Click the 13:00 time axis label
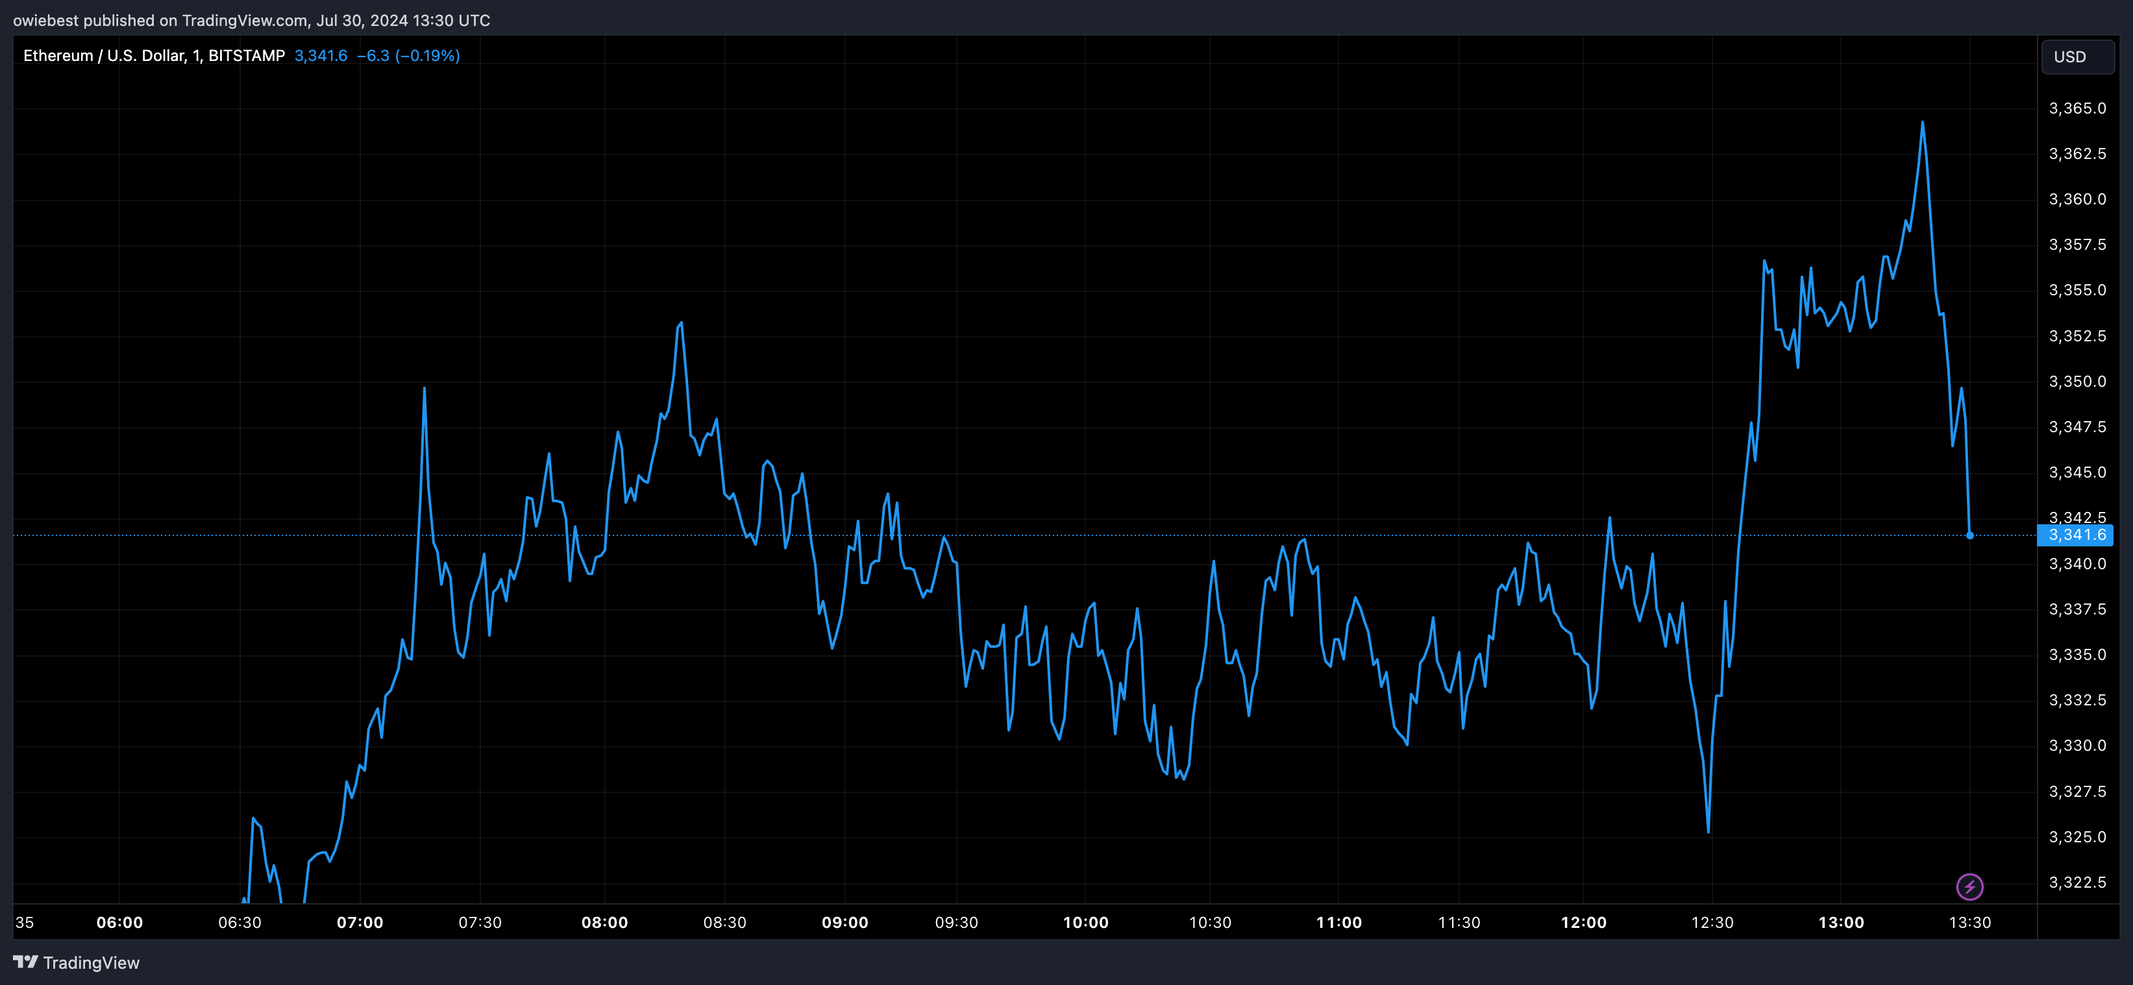2133x985 pixels. click(x=1841, y=922)
